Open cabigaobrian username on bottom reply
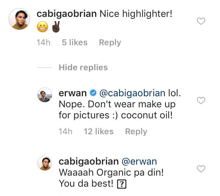This screenshot has width=220, height=196. pyautogui.click(x=89, y=161)
